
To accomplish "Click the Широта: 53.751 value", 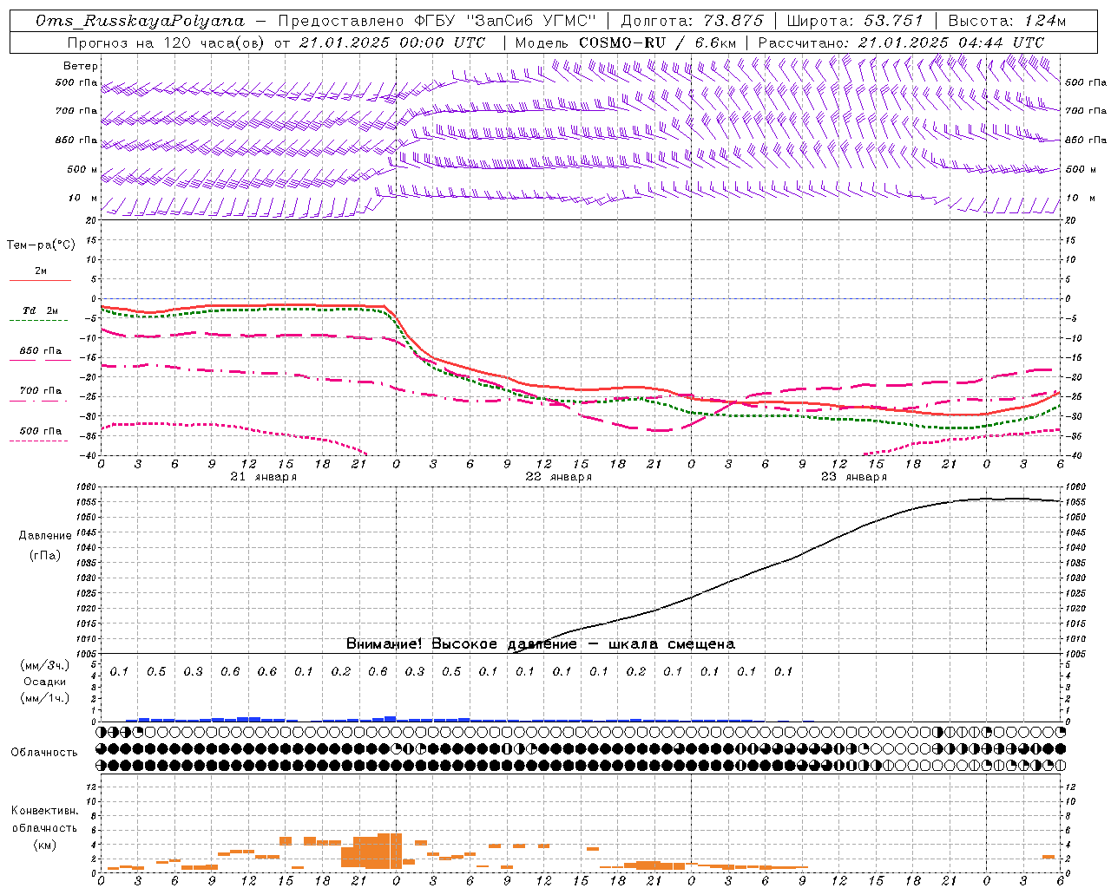I will (x=855, y=21).
